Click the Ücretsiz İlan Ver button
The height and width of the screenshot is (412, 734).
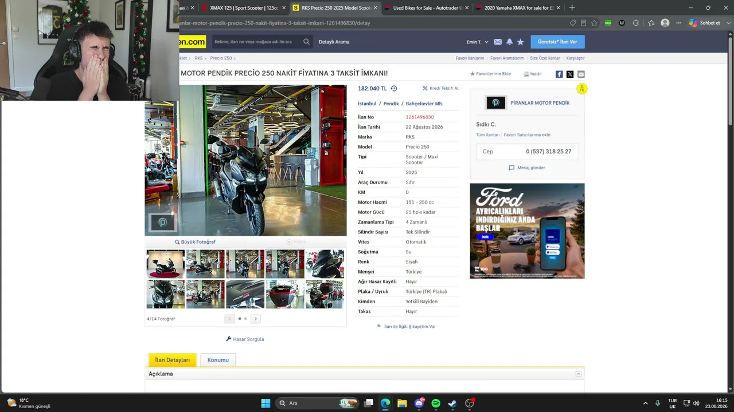pos(557,42)
